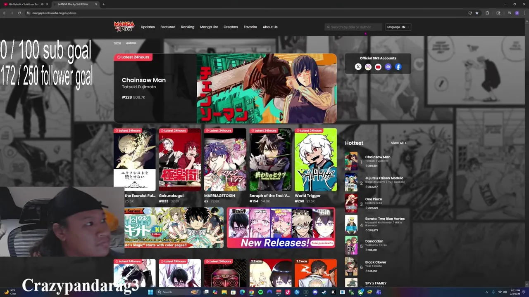
Task: Open the Gokurakugai cover thumbnail
Action: [x=180, y=160]
